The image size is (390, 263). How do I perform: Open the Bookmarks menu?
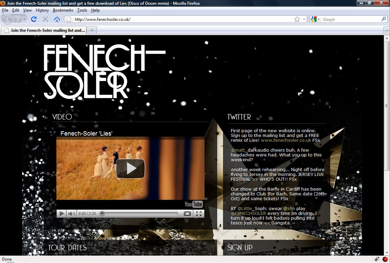click(x=63, y=10)
